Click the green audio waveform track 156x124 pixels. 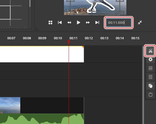(x=42, y=119)
